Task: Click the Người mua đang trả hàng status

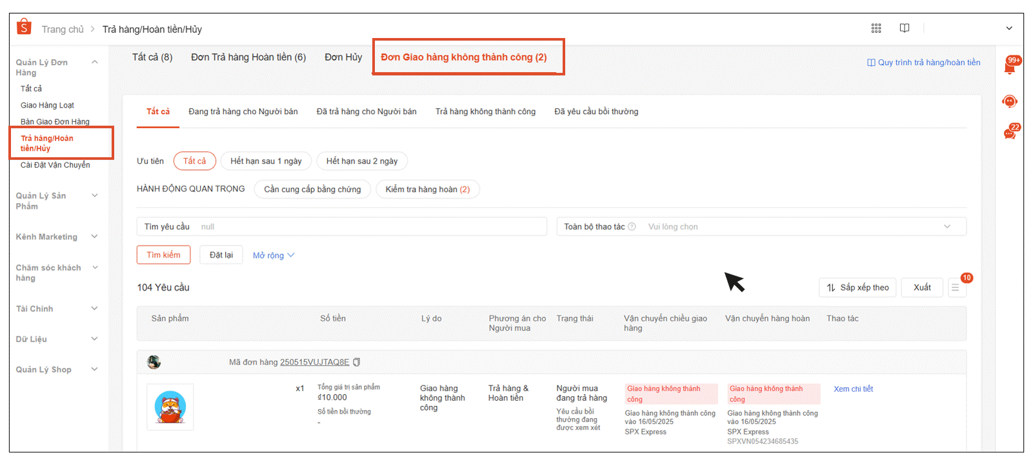Action: coord(582,393)
